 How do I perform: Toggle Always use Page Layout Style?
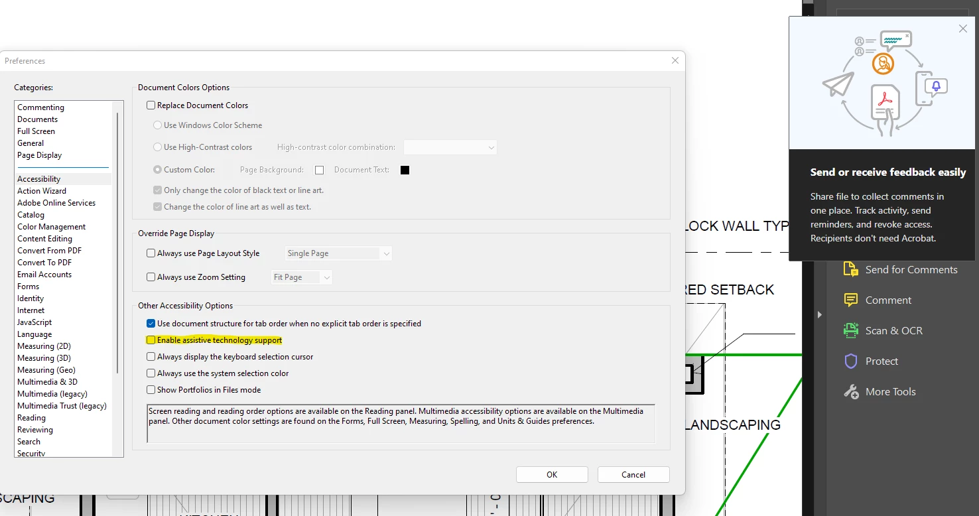coord(151,253)
